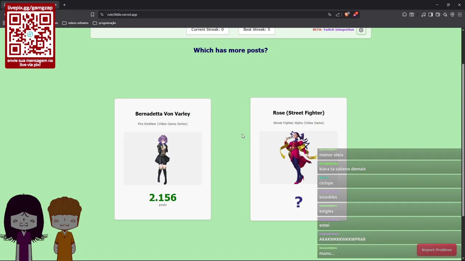Choose the Rose (Street Fighter) card
The width and height of the screenshot is (465, 261).
[298, 159]
